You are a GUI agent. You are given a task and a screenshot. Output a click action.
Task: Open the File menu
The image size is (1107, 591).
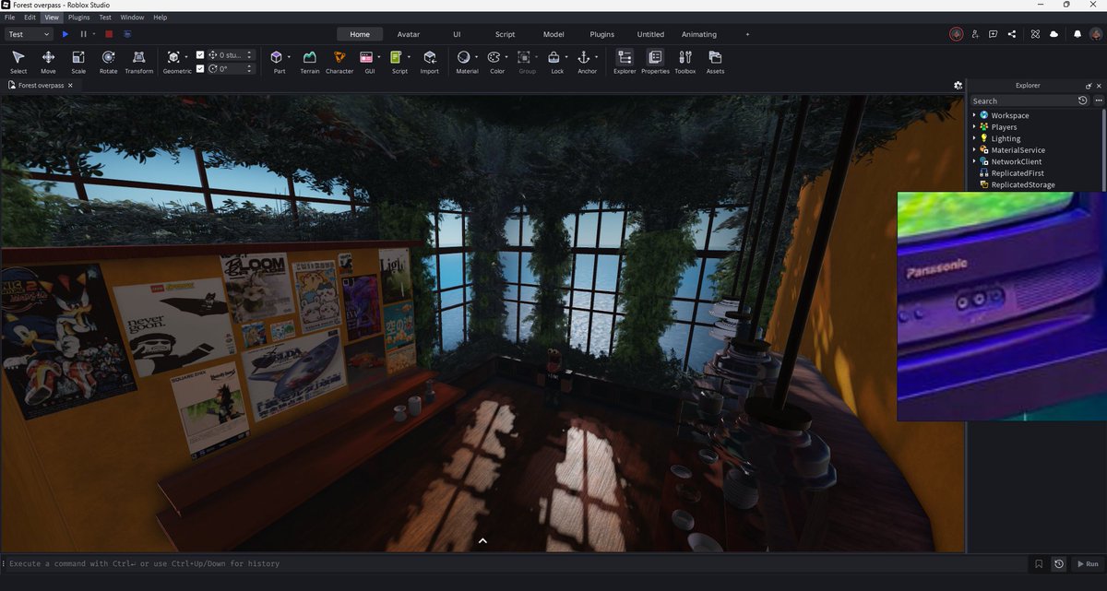point(9,17)
